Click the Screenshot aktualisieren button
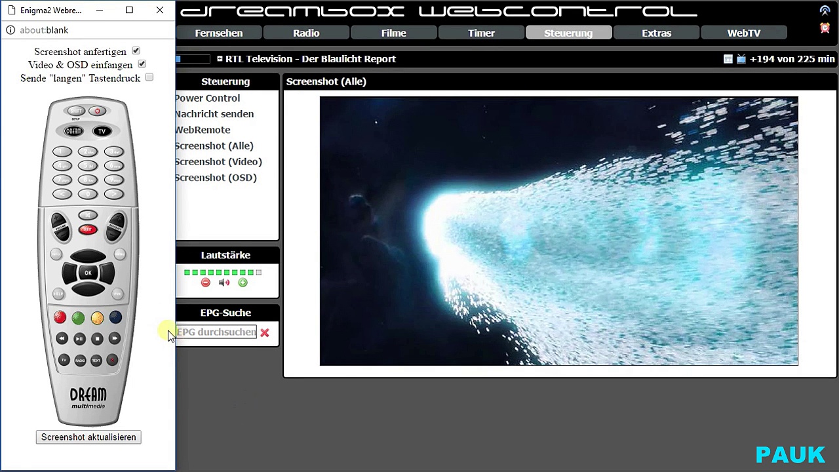839x472 pixels. (88, 437)
